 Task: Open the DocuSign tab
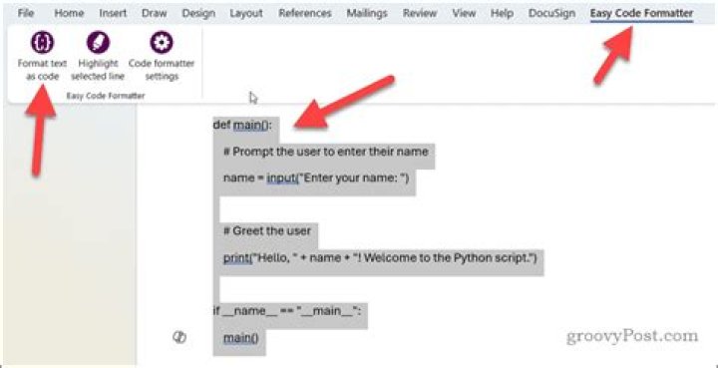[551, 13]
